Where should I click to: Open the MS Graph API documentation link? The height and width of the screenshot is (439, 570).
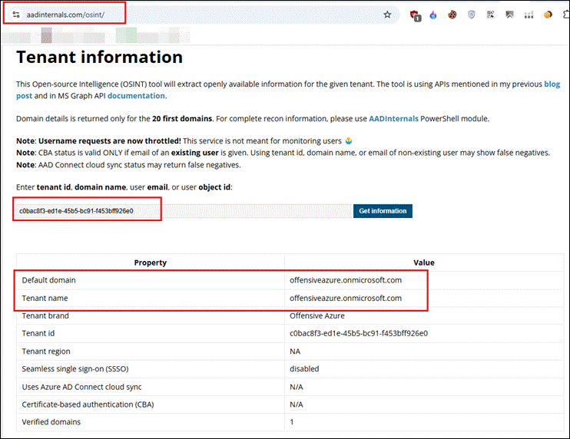pos(136,96)
